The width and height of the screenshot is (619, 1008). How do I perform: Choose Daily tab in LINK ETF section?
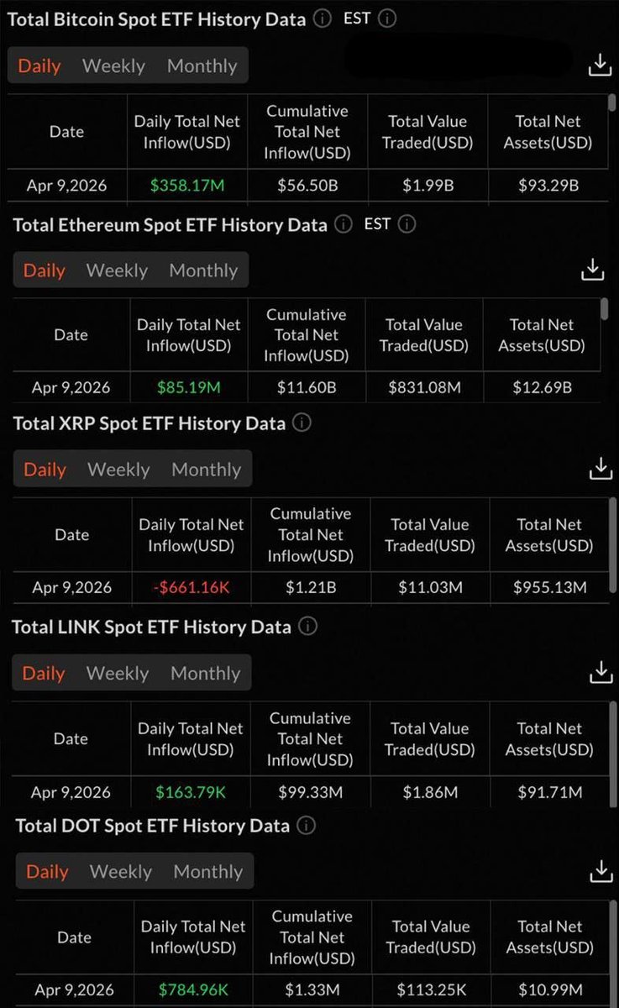tap(43, 673)
